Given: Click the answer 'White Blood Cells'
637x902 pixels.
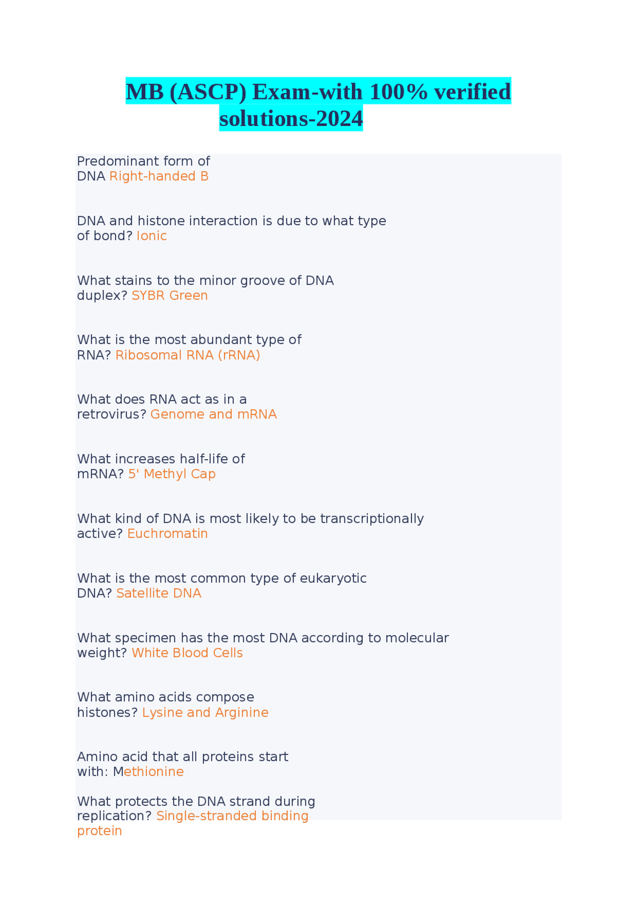Looking at the screenshot, I should 187,653.
